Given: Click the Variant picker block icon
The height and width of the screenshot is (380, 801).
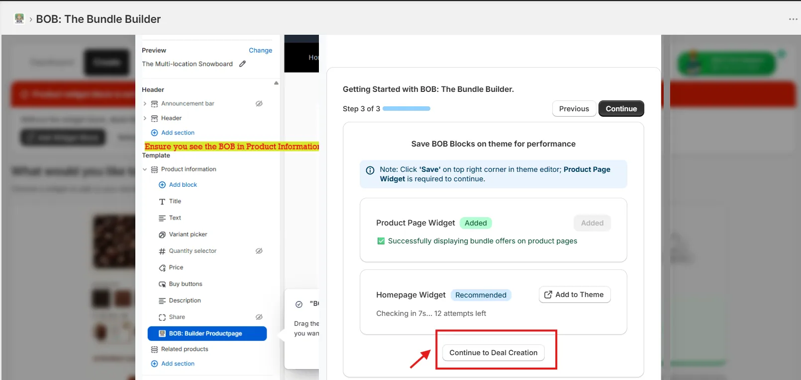Looking at the screenshot, I should 162,234.
